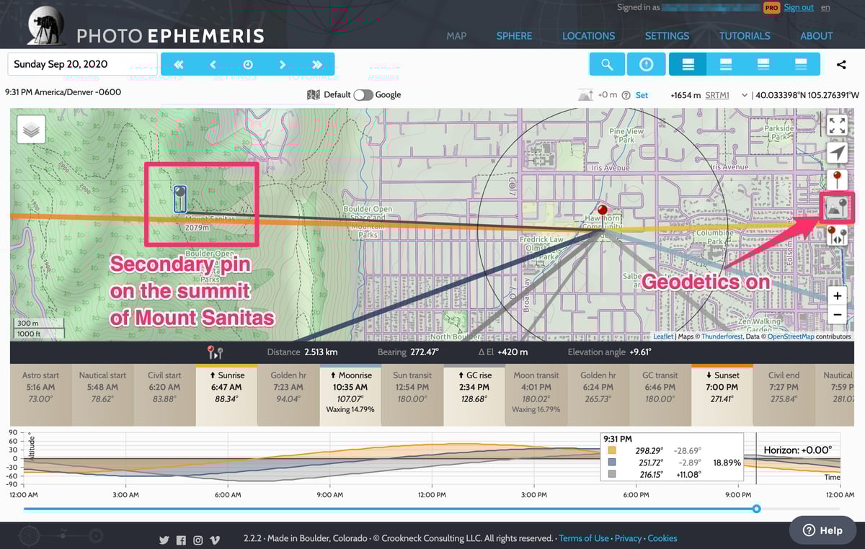The height and width of the screenshot is (549, 865).
Task: Select the second panel layout button
Action: pos(726,64)
